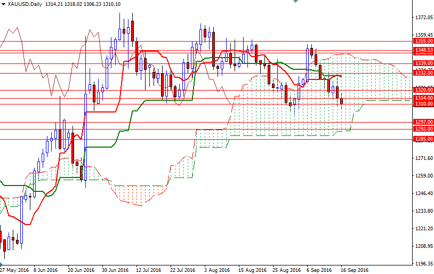434x274 pixels.
Task: Select the 1292.00 price level tag
Action: [x=423, y=129]
